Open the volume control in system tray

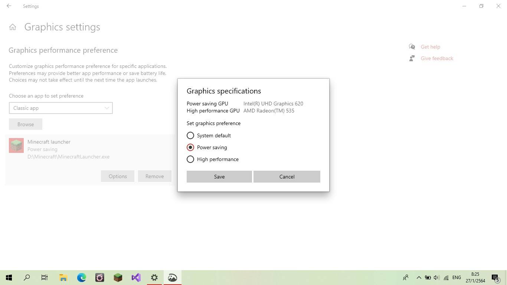coord(436,278)
